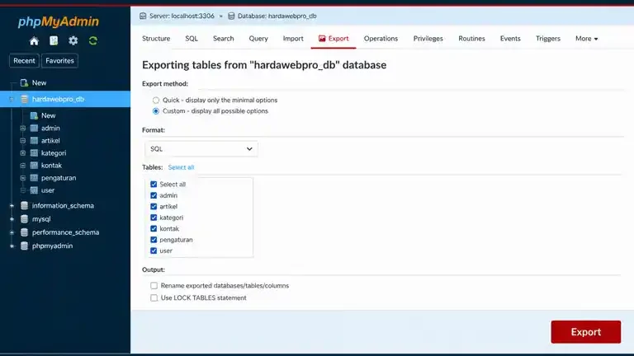The image size is (634, 356).
Task: Click the pengaturan table icon in the sidebar
Action: coord(34,178)
